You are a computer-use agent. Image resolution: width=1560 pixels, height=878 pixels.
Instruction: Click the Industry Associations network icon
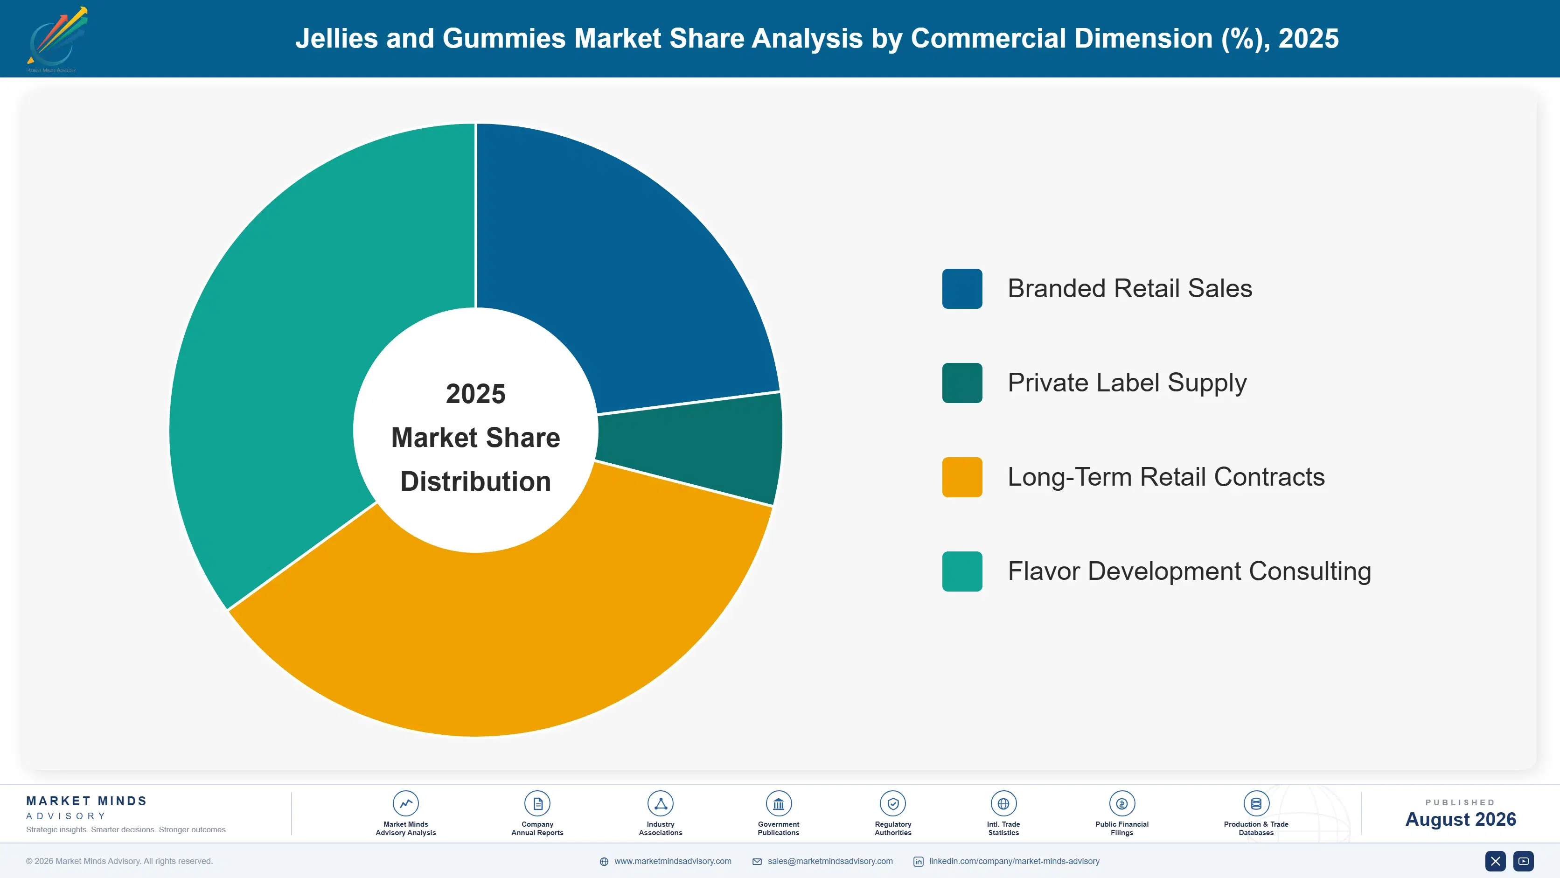660,803
